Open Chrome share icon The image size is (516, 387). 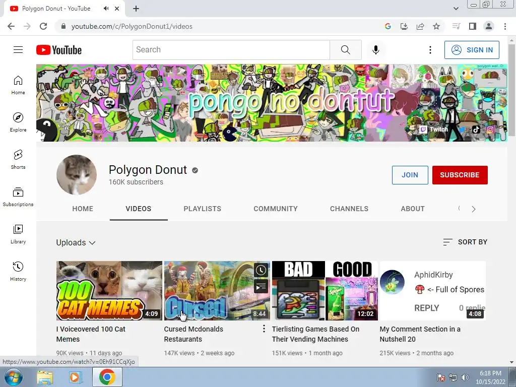(x=420, y=26)
